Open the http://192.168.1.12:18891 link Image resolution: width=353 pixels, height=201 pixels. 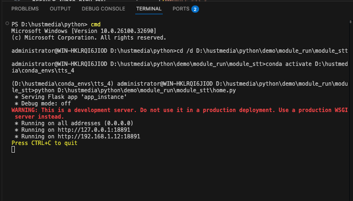99,137
